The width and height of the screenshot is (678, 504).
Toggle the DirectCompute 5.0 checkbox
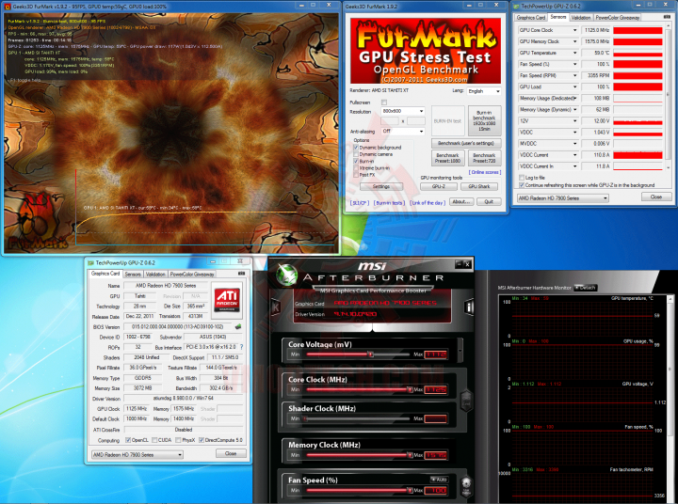[x=202, y=440]
